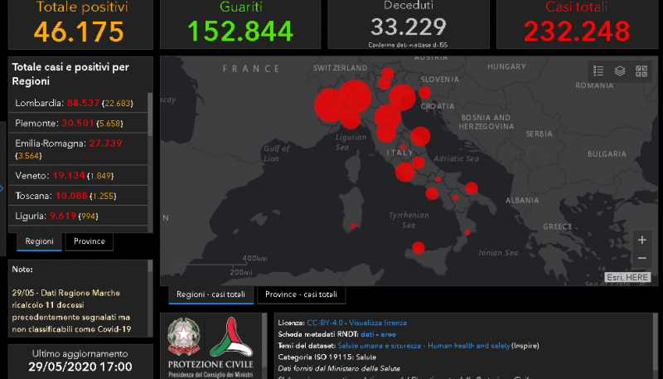Click the red bubble over Sardinia
Screen dimensions: 663x379
354,226
